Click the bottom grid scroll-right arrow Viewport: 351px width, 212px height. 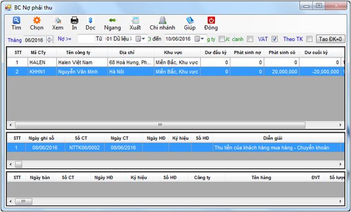[341, 202]
